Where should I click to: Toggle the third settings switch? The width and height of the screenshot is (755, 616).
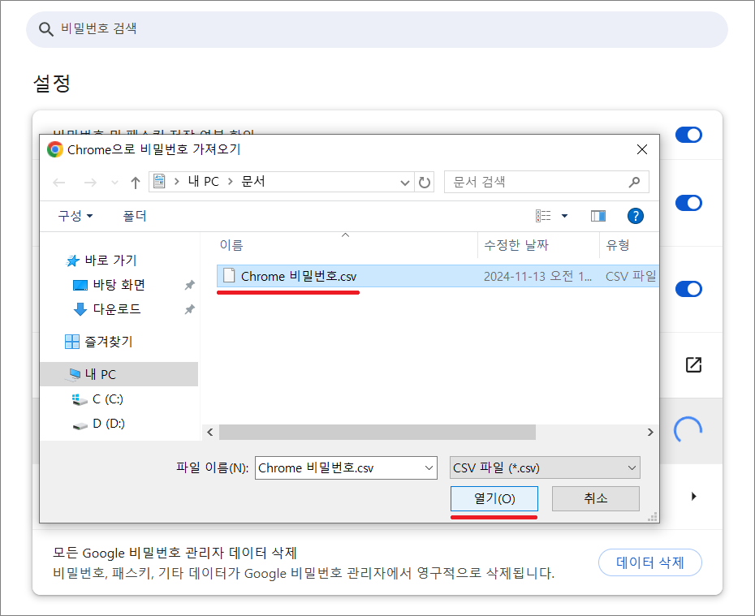pos(688,289)
